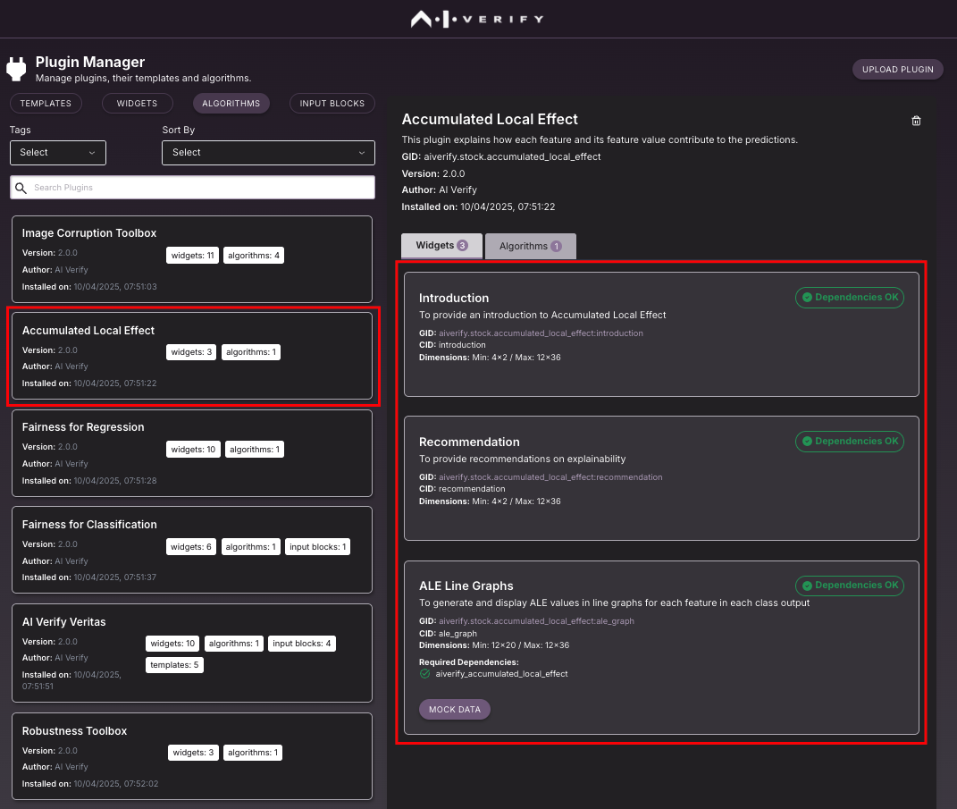Click 'CID: ale_graph' text

pos(448,634)
